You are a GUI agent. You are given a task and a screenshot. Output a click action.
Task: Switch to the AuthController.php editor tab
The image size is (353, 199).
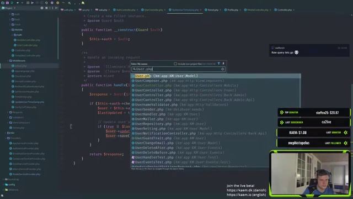(x=125, y=10)
